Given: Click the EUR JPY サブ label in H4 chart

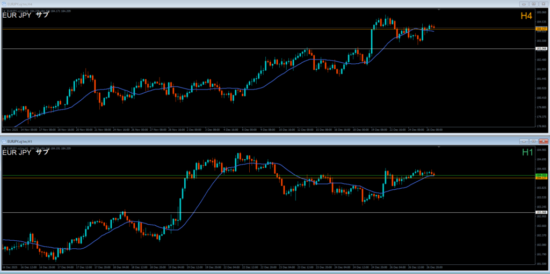Looking at the screenshot, I should coord(26,15).
